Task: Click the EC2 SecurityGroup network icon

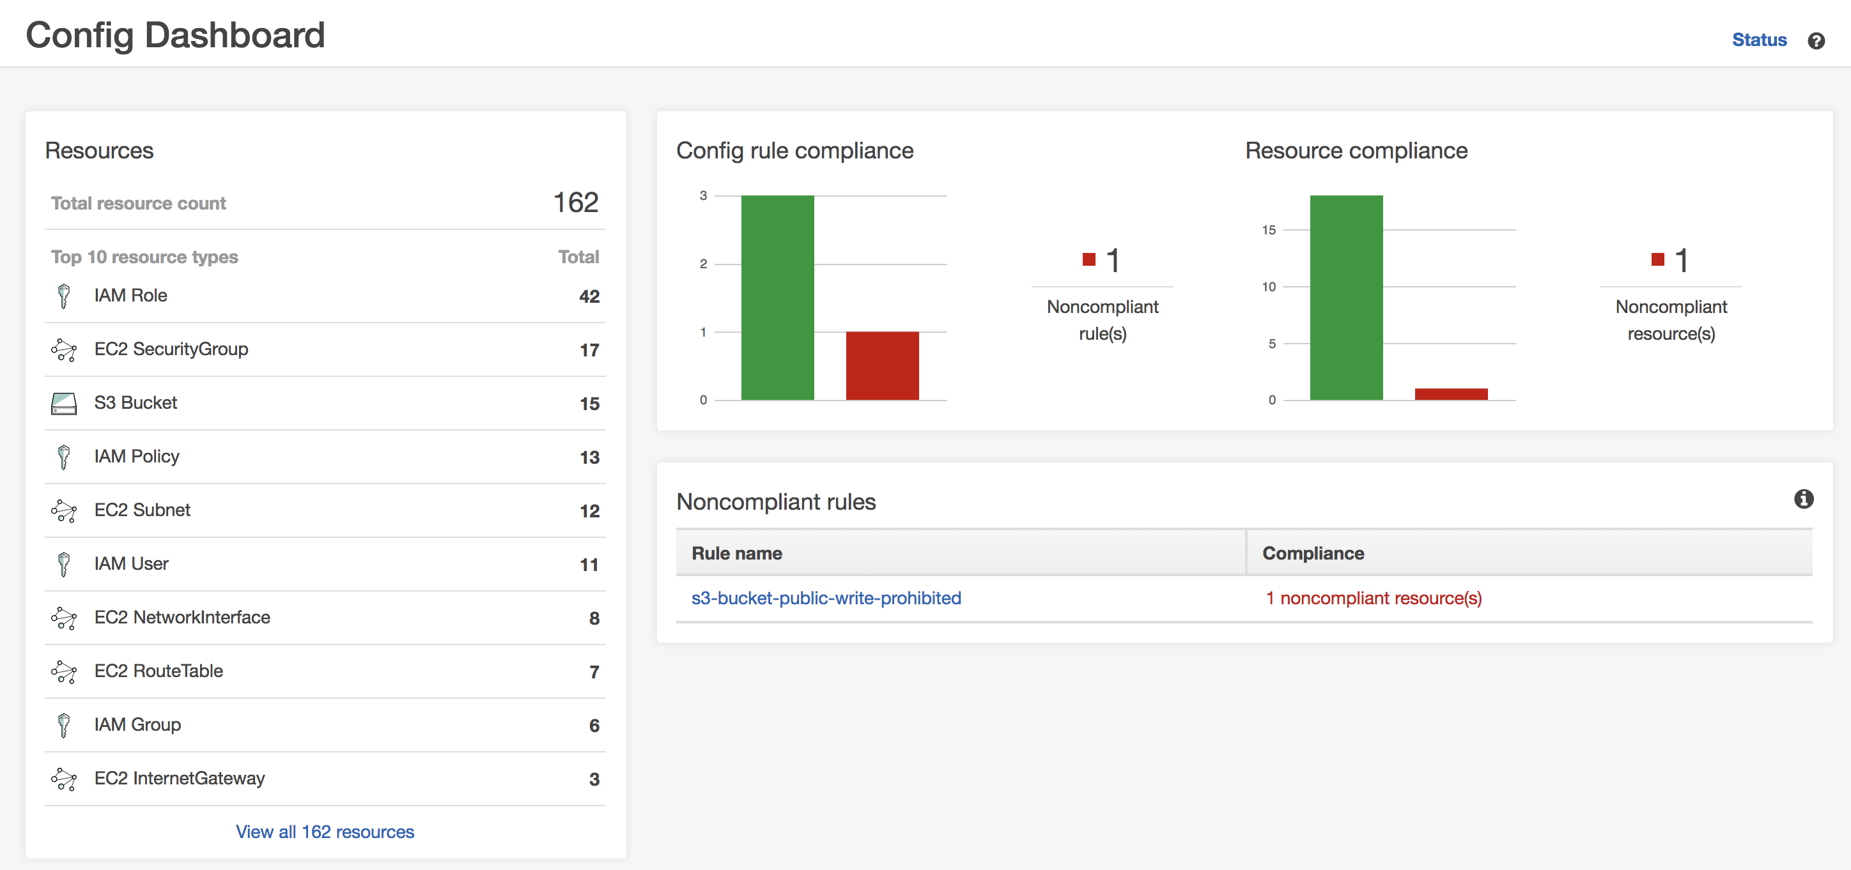Action: [x=64, y=349]
